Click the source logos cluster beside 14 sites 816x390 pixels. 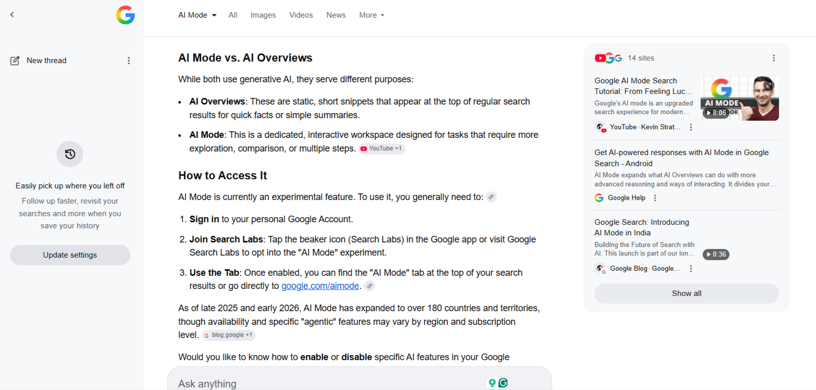(x=608, y=58)
